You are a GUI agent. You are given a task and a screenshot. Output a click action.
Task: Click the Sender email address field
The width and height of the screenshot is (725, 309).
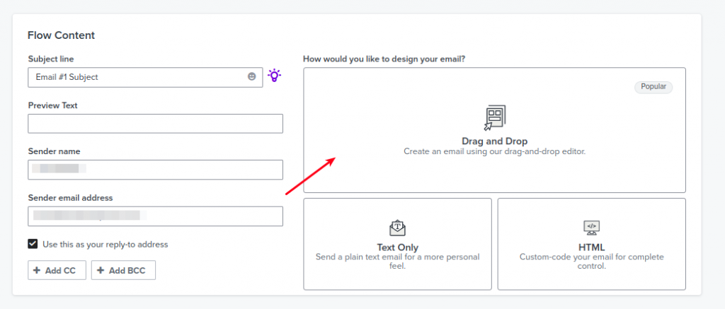(x=155, y=216)
